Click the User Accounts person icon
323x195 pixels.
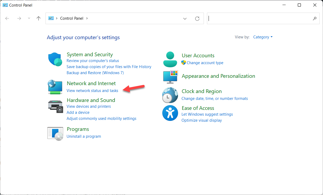[170, 59]
